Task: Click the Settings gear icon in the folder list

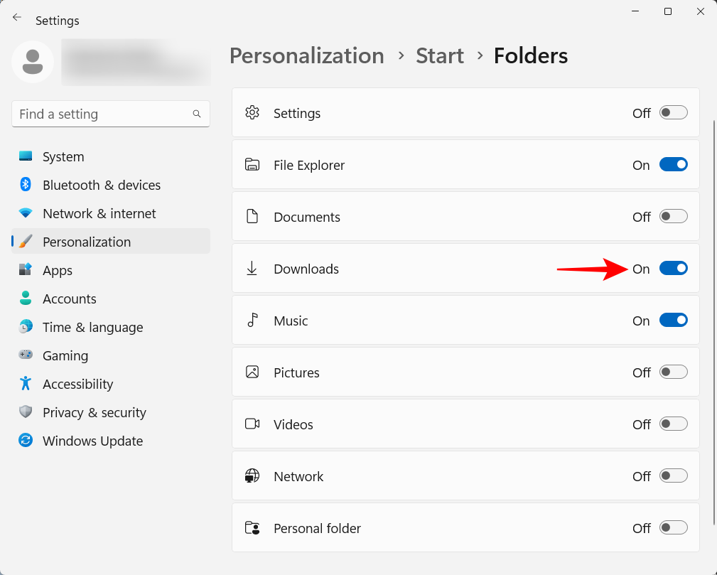Action: pyautogui.click(x=252, y=112)
